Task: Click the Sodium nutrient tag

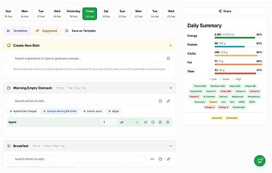Action: pyautogui.click(x=213, y=102)
